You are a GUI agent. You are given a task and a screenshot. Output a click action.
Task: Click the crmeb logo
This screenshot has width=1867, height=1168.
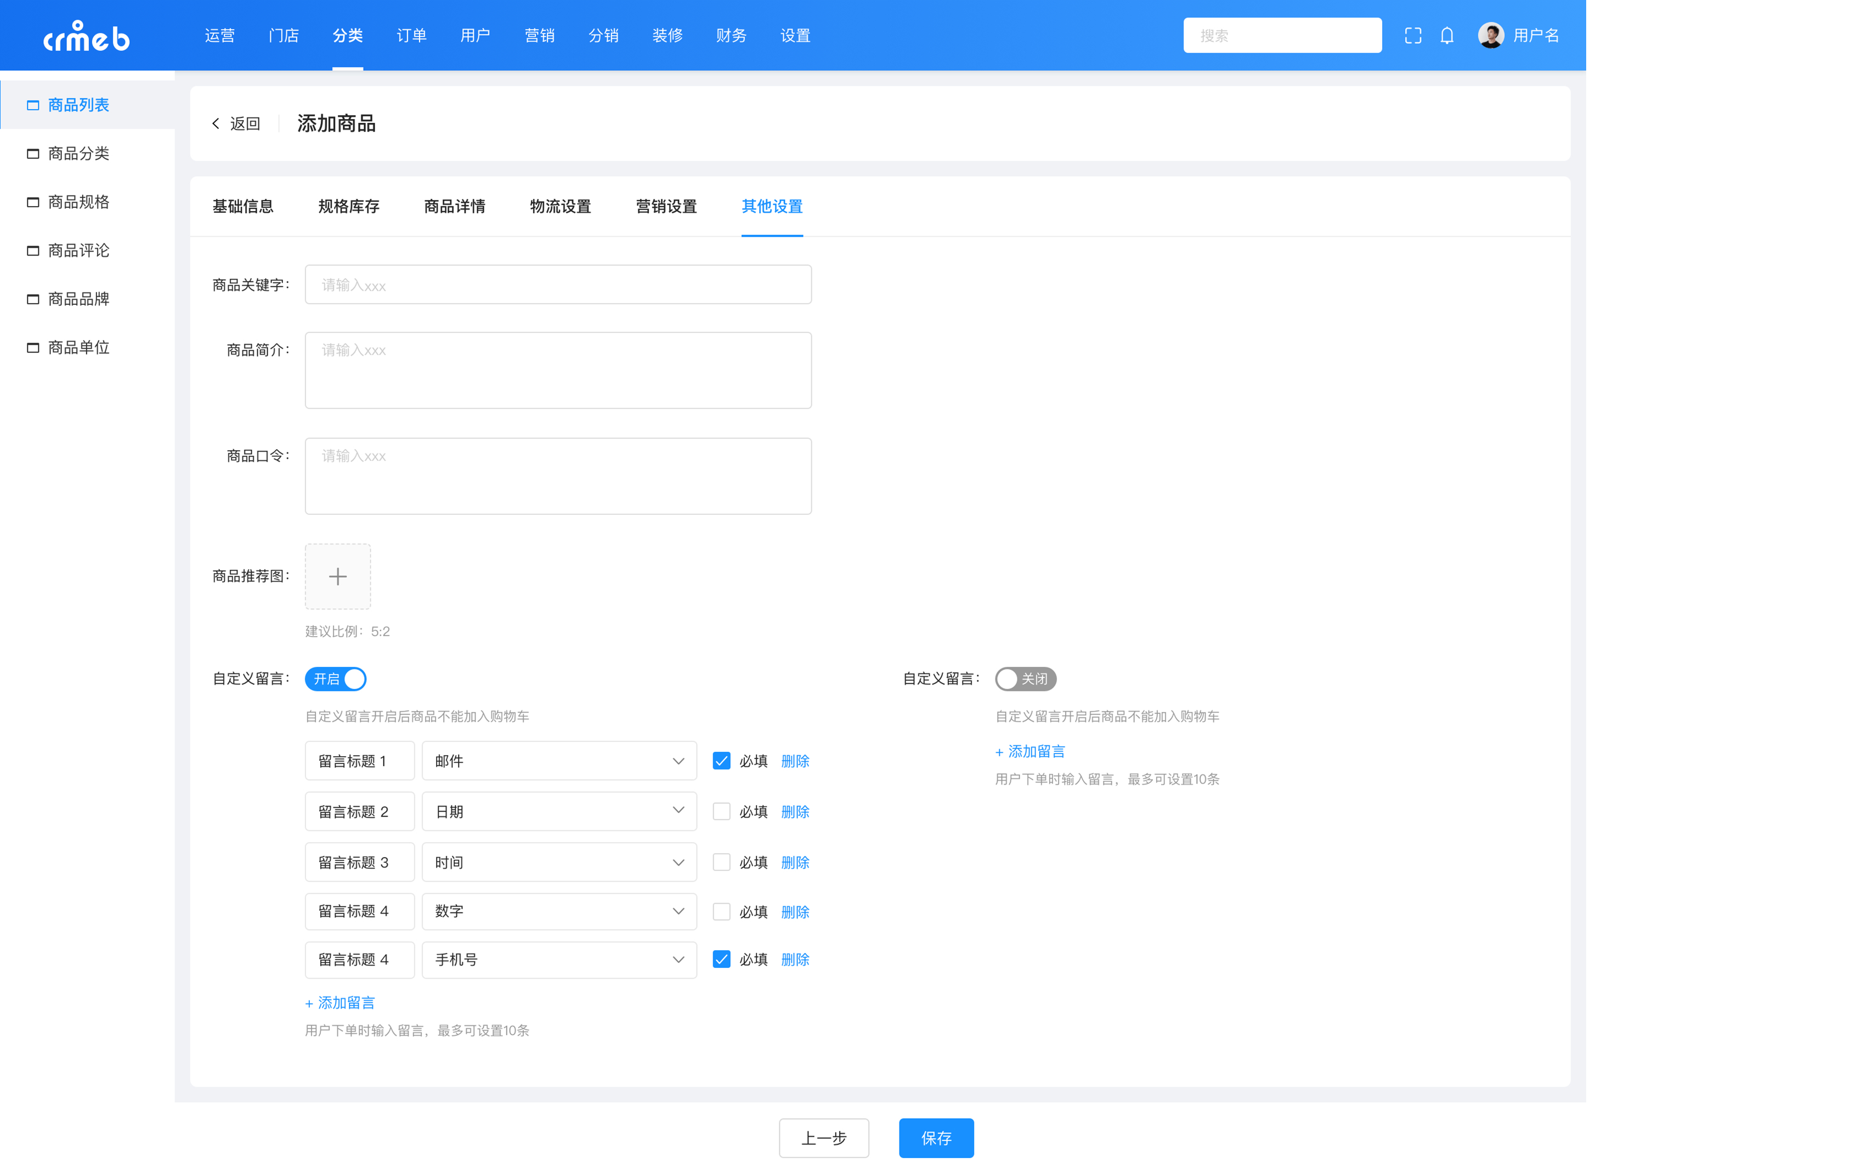[x=87, y=36]
